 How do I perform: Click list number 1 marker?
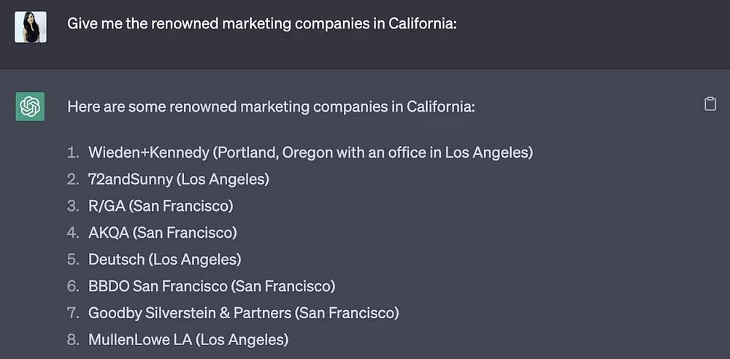[72, 153]
